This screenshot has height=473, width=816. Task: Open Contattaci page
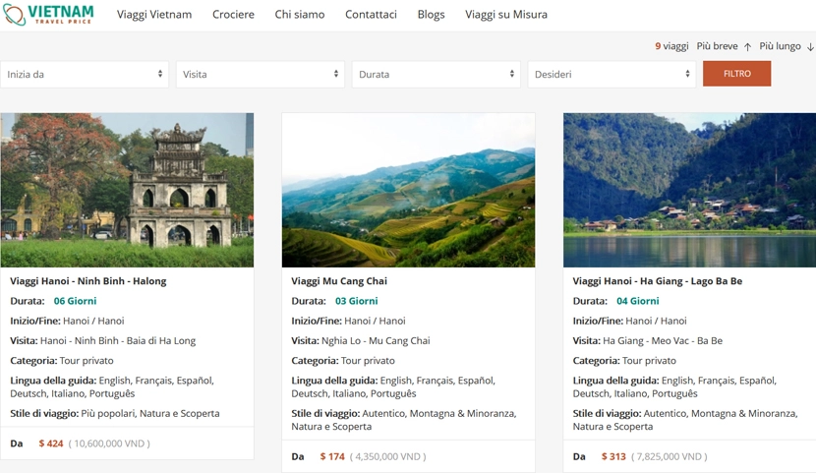371,15
